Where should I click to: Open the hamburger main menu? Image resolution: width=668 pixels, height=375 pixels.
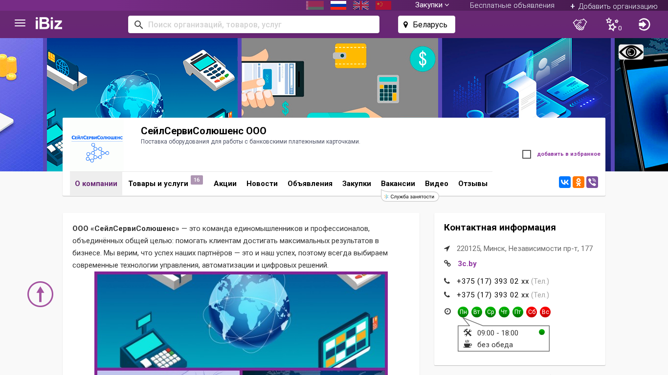pos(20,23)
